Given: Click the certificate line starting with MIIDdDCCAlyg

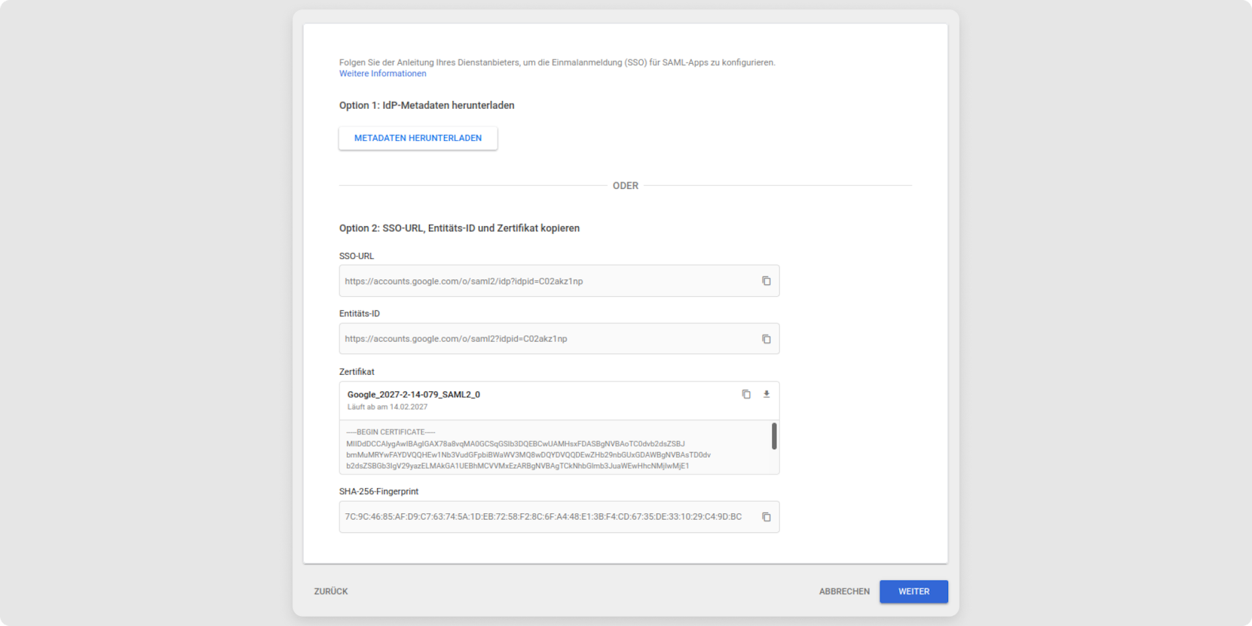Looking at the screenshot, I should [x=515, y=444].
